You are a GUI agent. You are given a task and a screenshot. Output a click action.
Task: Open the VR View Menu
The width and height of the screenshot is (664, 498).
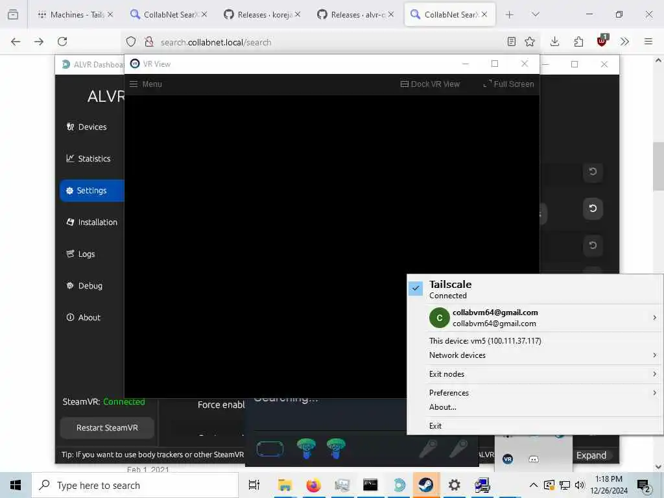[146, 84]
